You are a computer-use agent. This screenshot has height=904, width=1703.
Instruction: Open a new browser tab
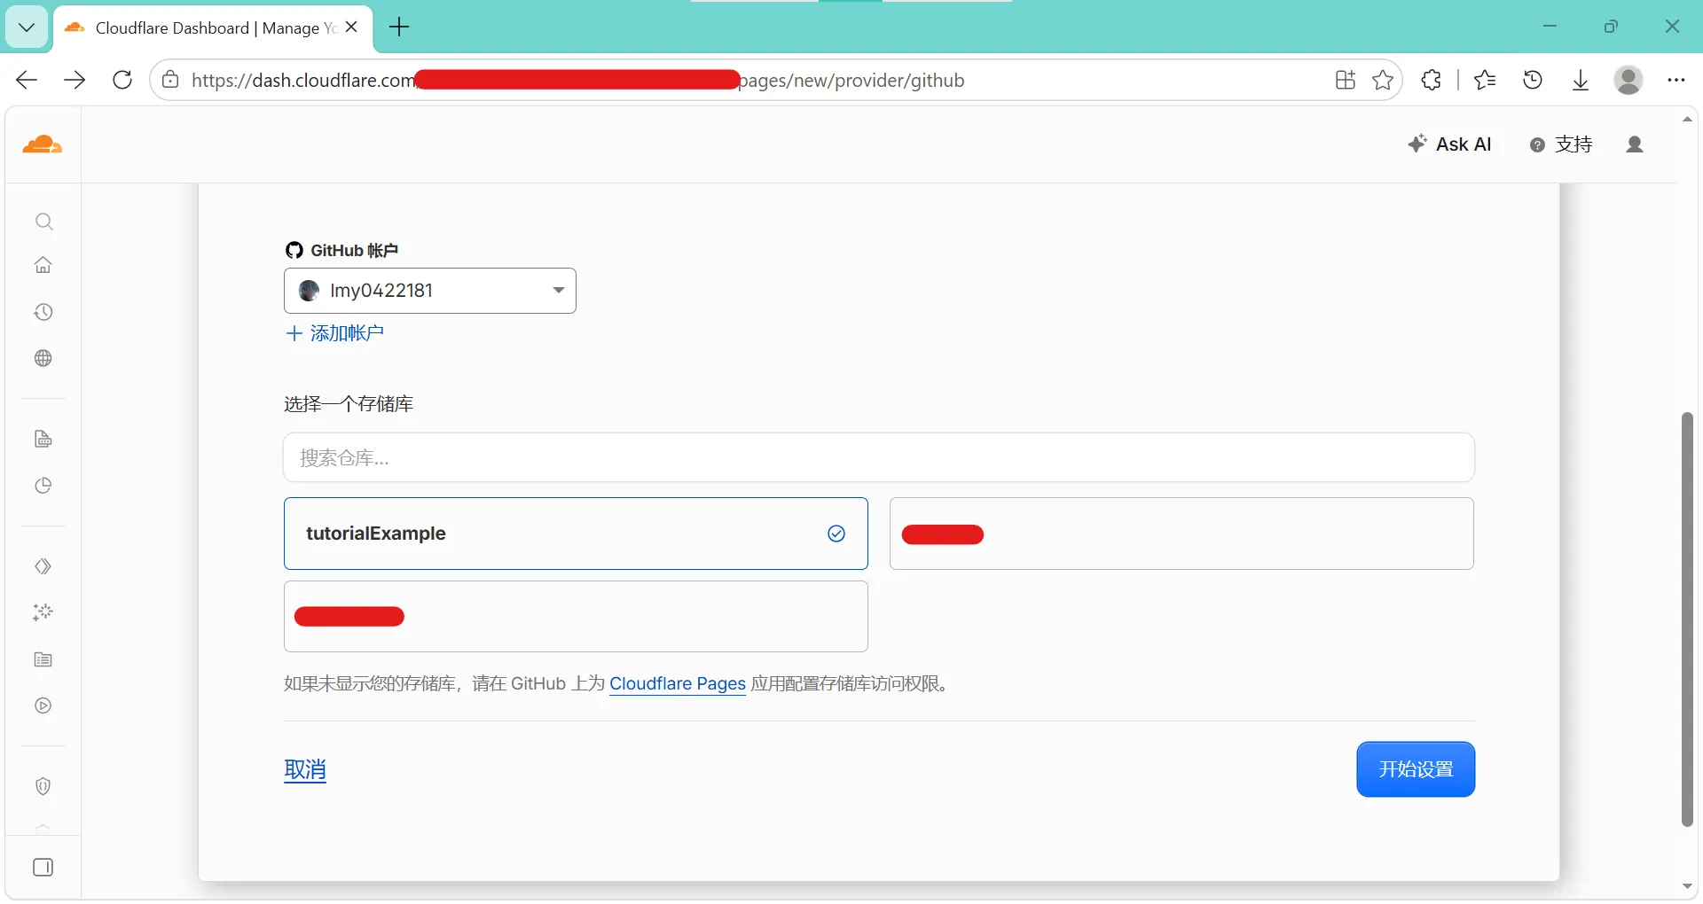click(400, 27)
